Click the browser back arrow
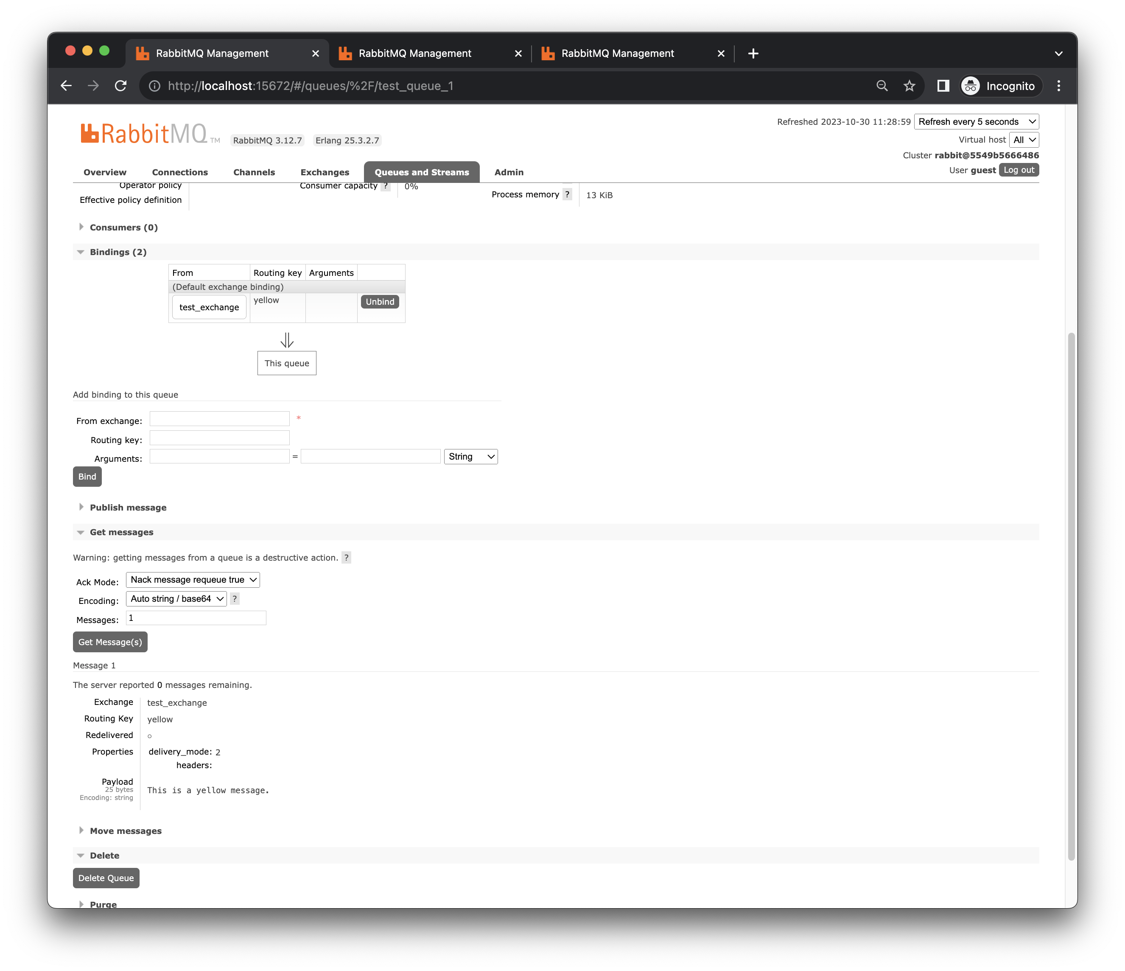This screenshot has width=1125, height=971. coord(66,86)
